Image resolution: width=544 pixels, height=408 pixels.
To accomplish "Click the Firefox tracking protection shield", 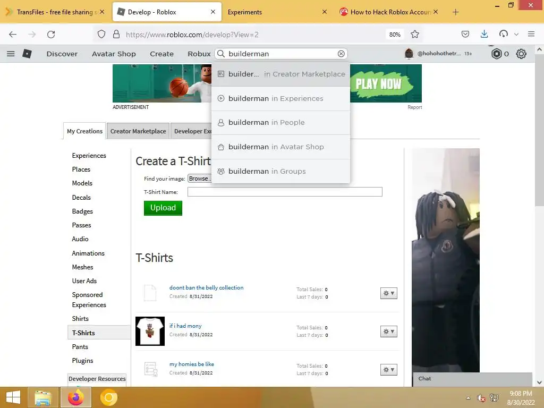I will (101, 35).
